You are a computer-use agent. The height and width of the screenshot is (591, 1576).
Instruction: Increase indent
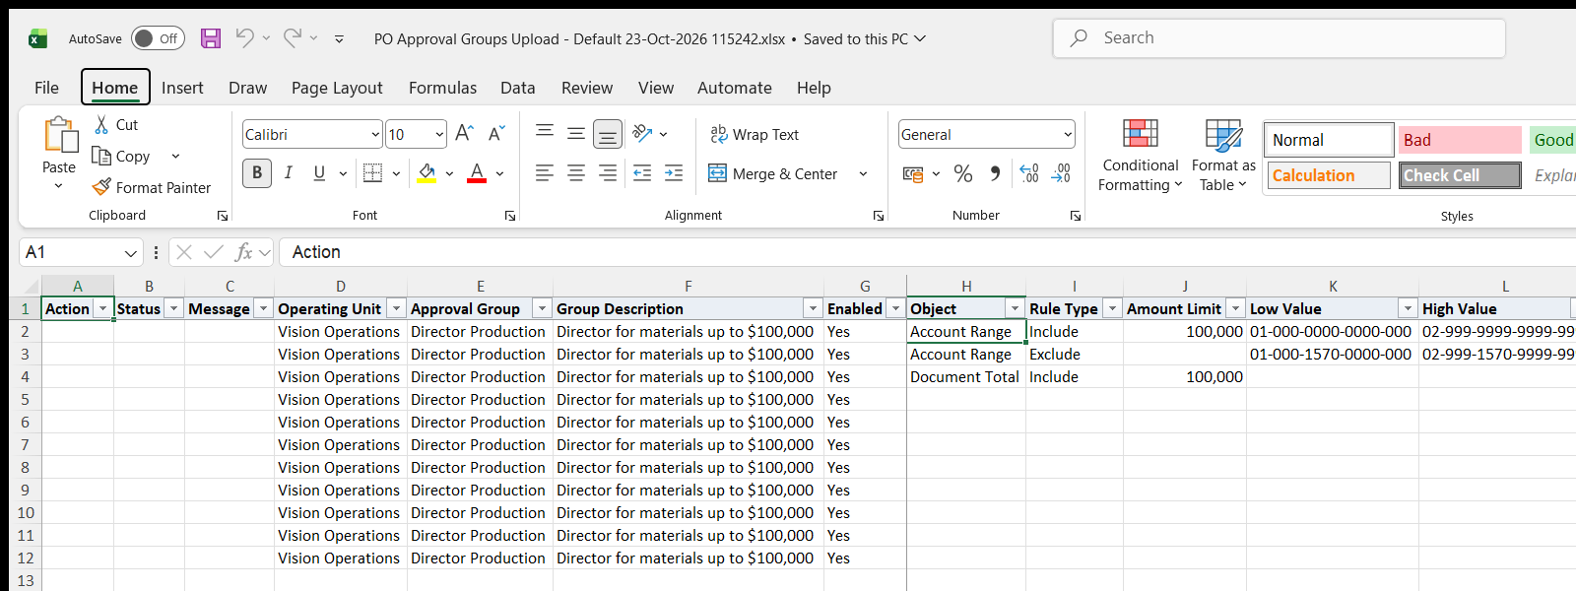[x=674, y=173]
